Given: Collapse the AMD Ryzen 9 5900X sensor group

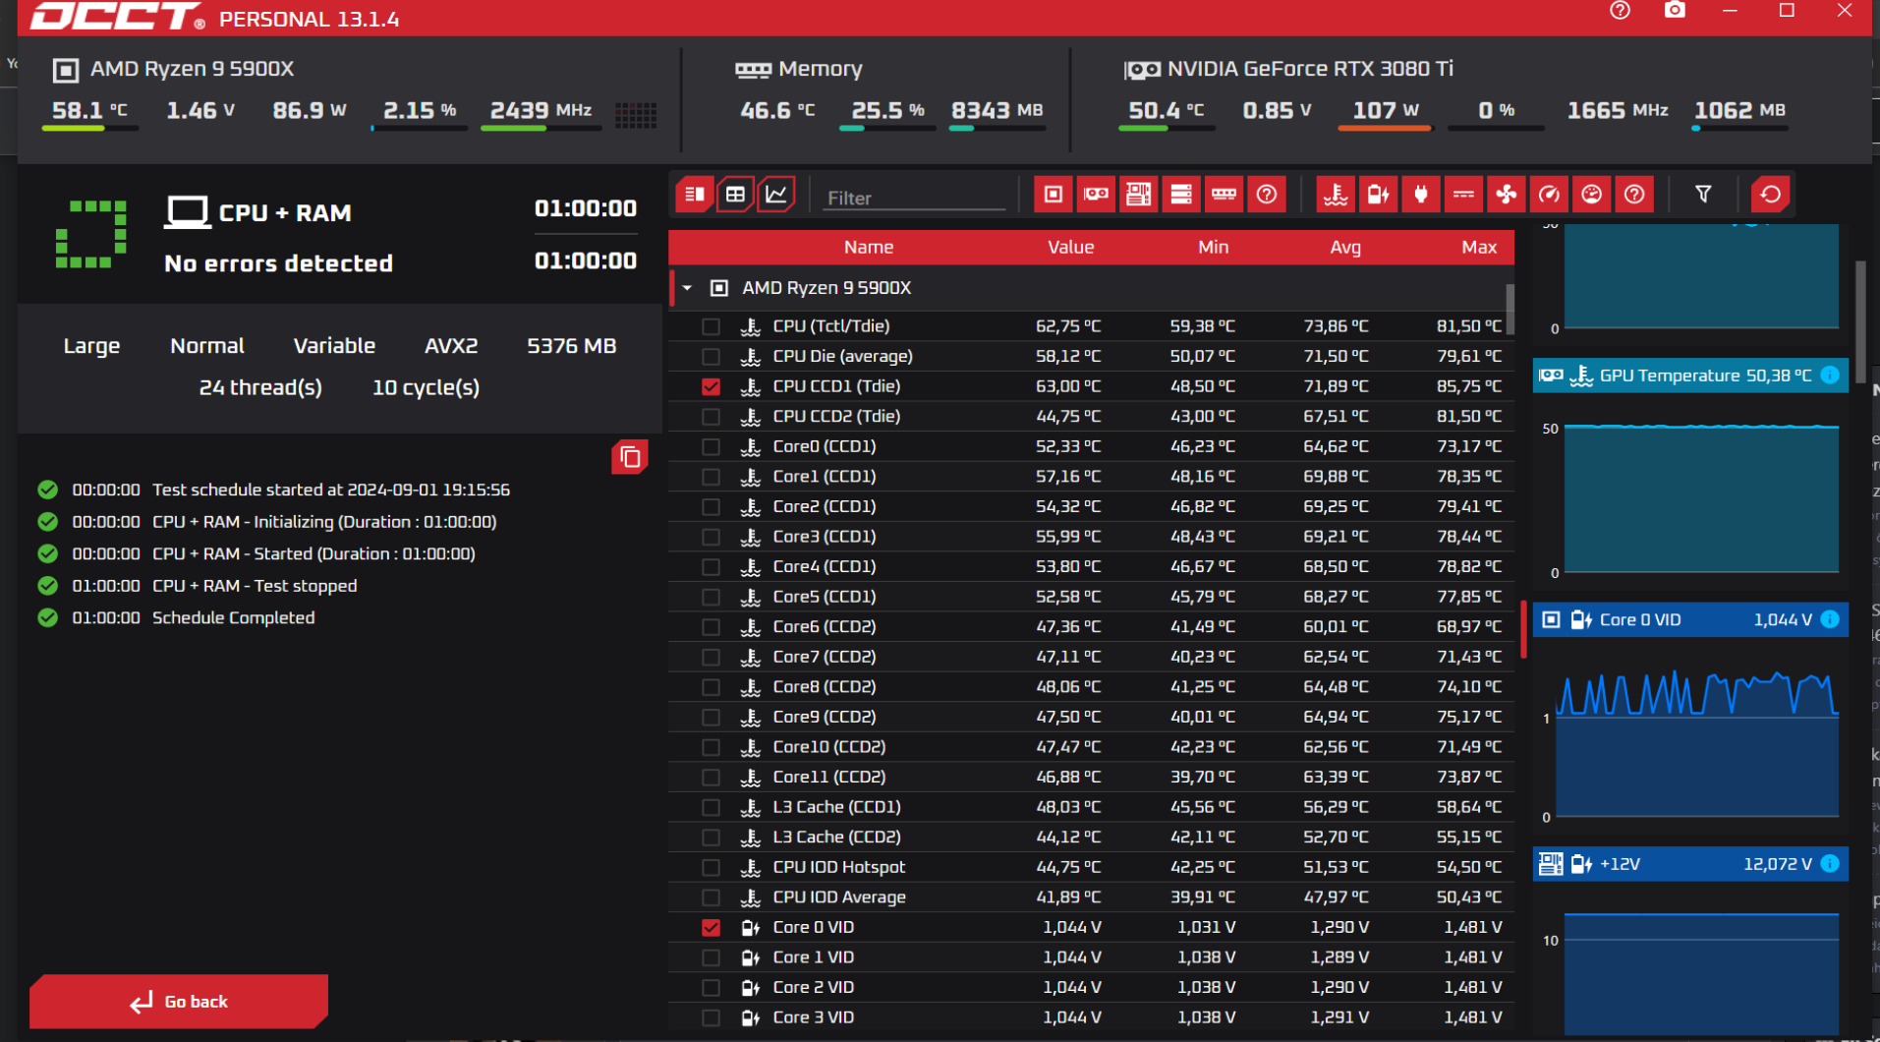Looking at the screenshot, I should (687, 288).
